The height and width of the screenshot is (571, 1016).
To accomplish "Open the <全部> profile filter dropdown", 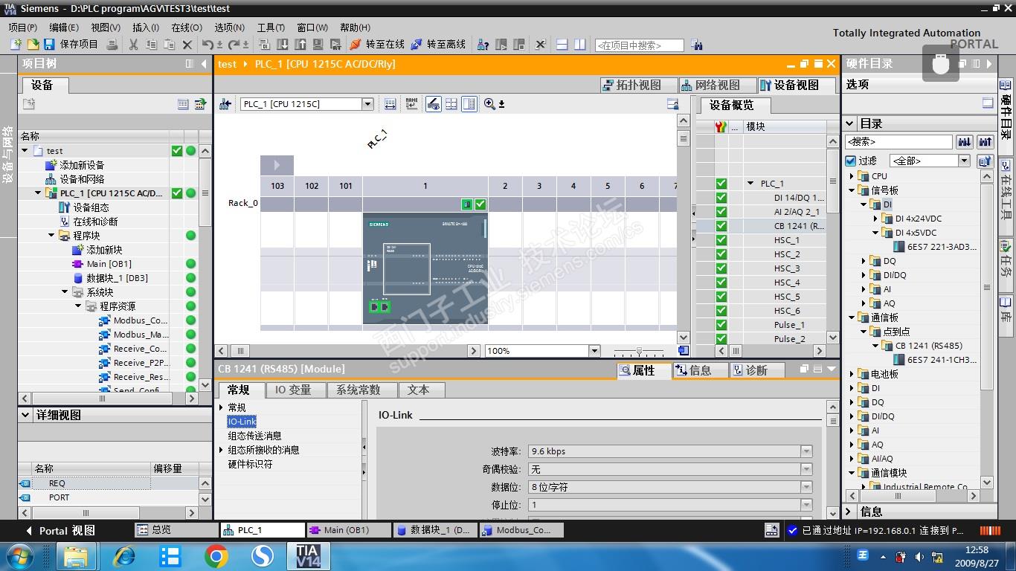I will pos(965,161).
